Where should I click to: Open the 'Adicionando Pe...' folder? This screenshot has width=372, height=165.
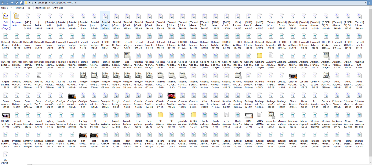point(260,60)
